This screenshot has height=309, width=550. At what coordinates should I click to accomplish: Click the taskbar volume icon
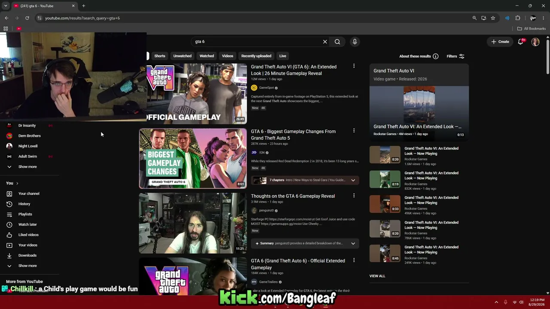point(521,303)
